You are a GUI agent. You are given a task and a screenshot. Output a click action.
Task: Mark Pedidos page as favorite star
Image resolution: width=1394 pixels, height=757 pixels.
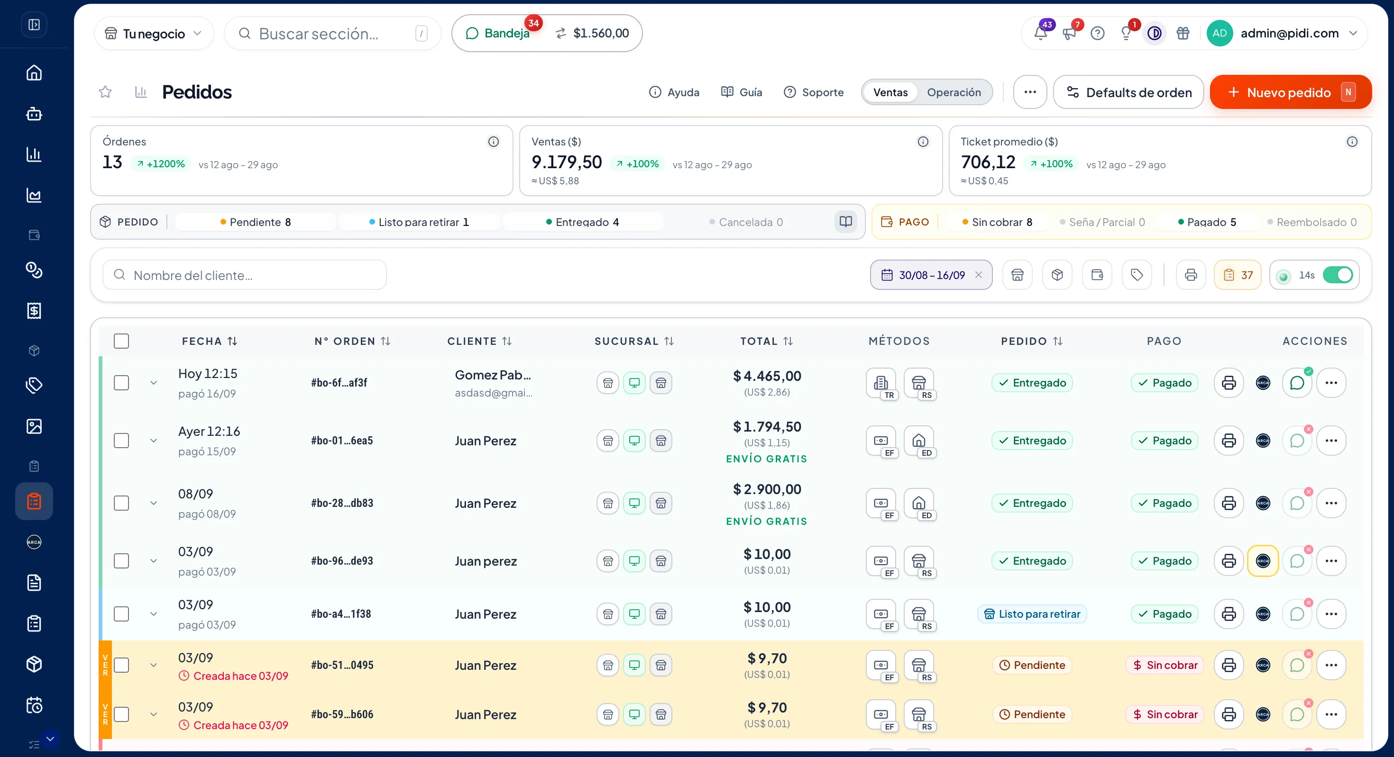[105, 92]
